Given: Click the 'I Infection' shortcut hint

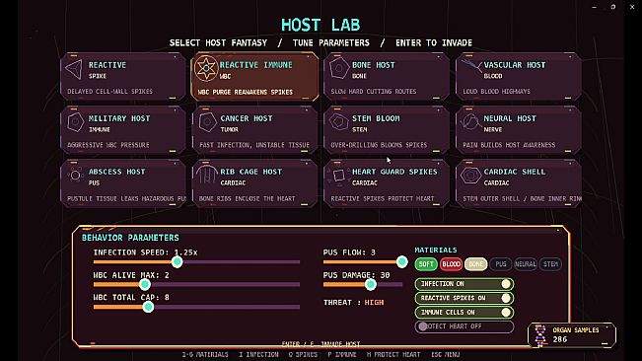Looking at the screenshot, I should point(258,354).
